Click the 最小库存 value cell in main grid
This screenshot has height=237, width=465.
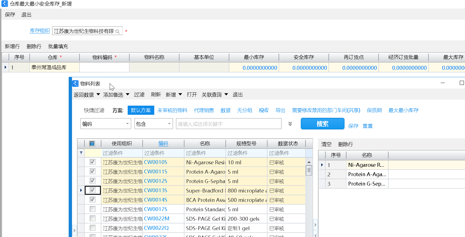(x=254, y=67)
